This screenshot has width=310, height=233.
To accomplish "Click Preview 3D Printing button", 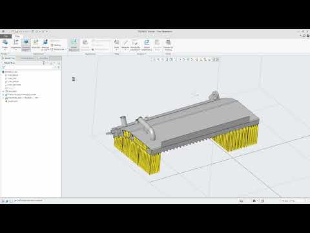I will (168, 45).
